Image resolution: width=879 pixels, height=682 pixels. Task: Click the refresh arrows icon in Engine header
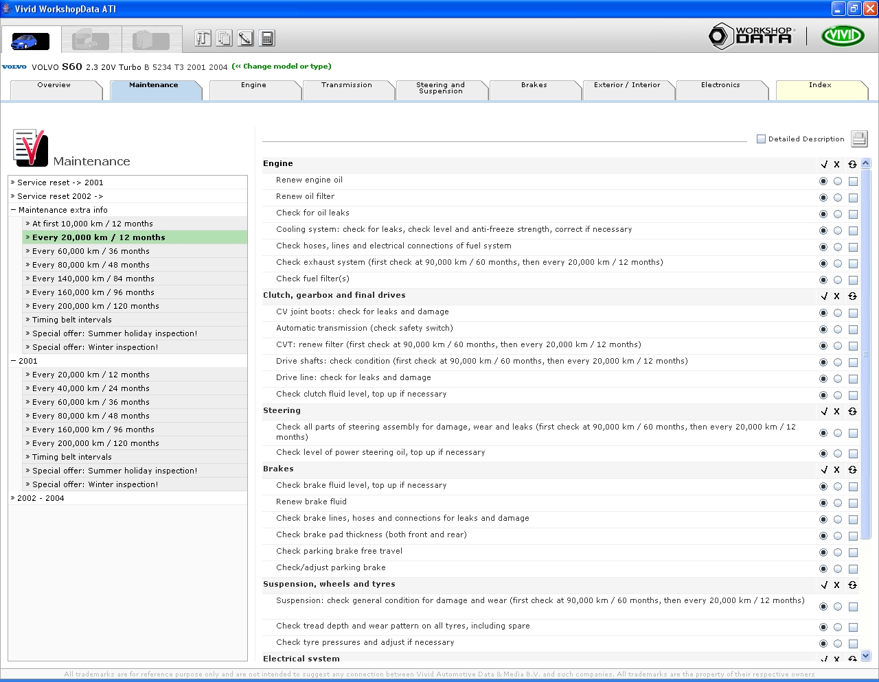point(852,165)
